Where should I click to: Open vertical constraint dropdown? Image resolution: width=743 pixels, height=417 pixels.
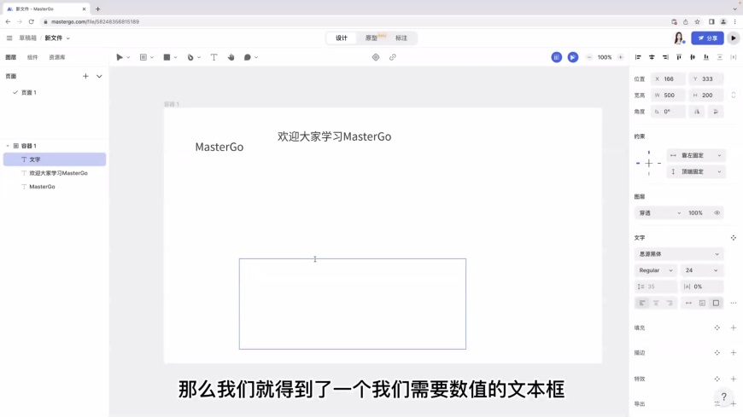[696, 171]
